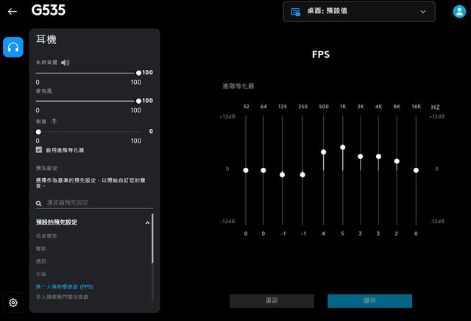The width and height of the screenshot is (471, 321).
Task: Collapse the 預設的預先設定 section
Action: coord(147,222)
